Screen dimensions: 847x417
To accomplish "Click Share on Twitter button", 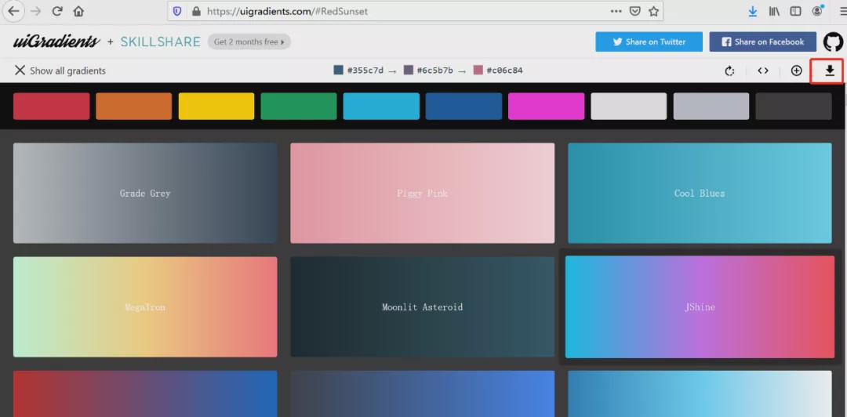I will tap(649, 42).
